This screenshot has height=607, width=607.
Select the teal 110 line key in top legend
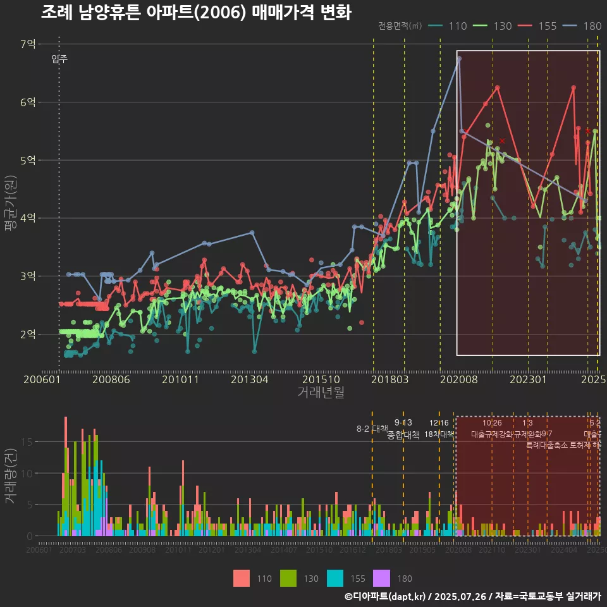pos(436,26)
